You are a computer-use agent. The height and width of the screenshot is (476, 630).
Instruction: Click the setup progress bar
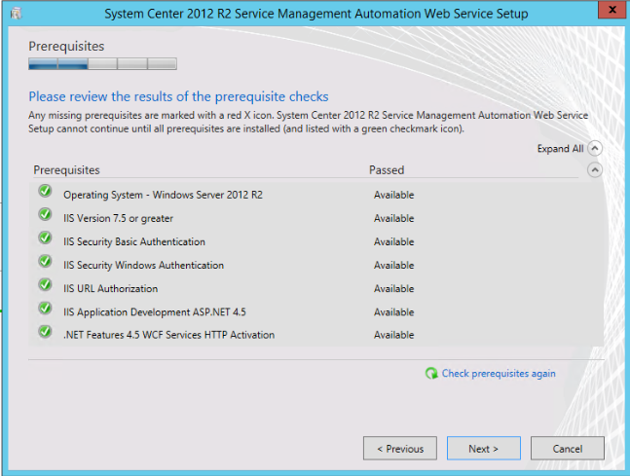click(102, 64)
